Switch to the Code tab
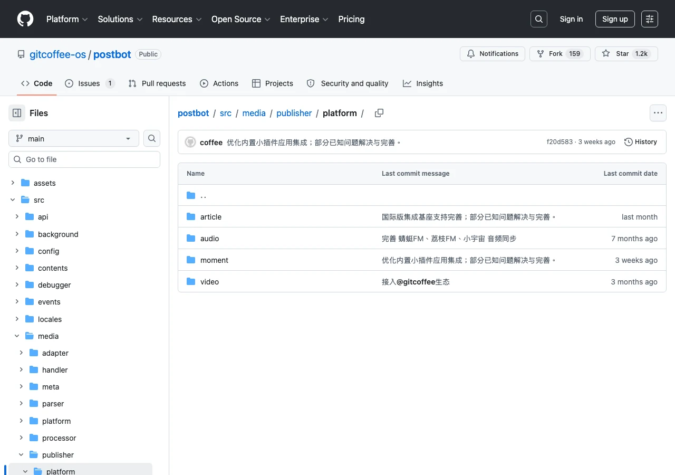The image size is (675, 475). [x=37, y=83]
